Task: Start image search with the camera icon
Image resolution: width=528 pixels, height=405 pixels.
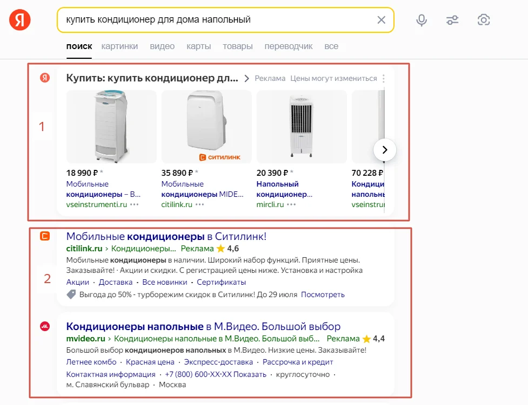Action: [x=484, y=20]
